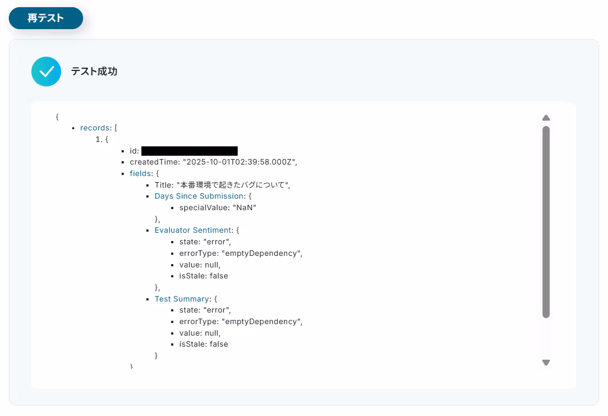Collapse the records array key
Screen dimensions: 608x416
coord(95,128)
